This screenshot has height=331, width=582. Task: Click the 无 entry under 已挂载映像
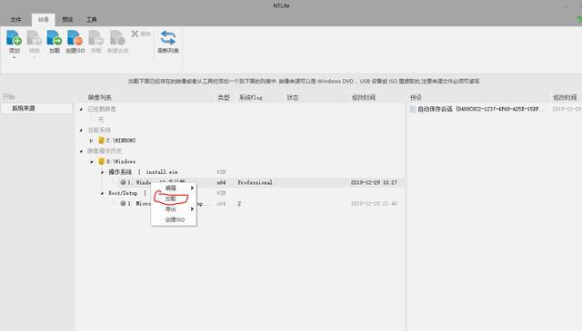point(101,119)
